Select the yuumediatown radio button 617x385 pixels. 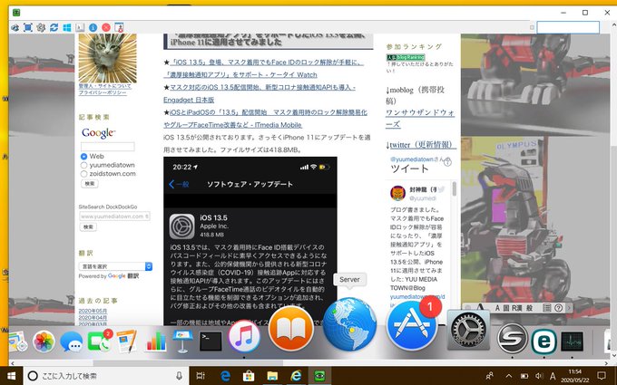(83, 165)
